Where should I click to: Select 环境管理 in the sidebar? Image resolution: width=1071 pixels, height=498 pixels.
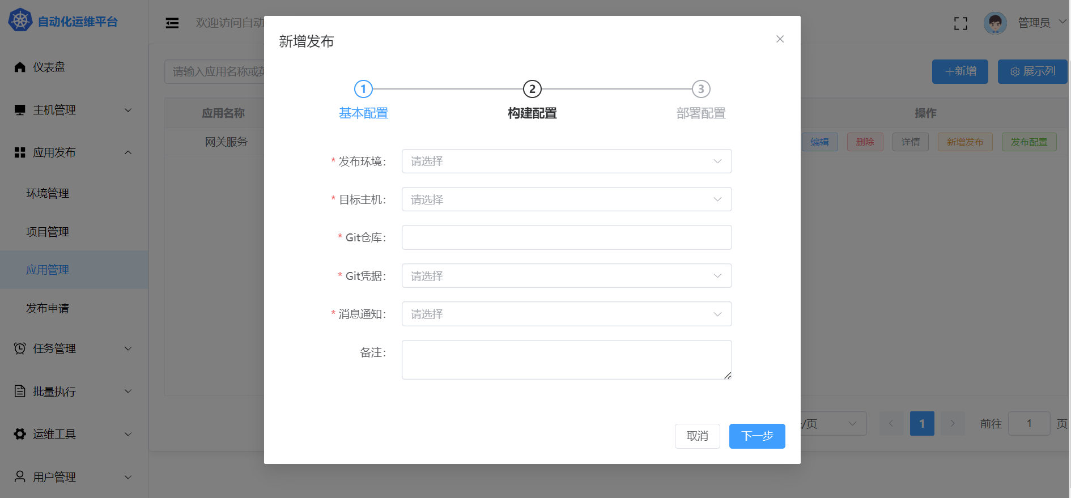[48, 194]
